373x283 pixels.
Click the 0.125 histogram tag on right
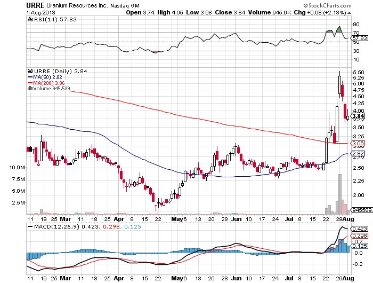click(360, 246)
